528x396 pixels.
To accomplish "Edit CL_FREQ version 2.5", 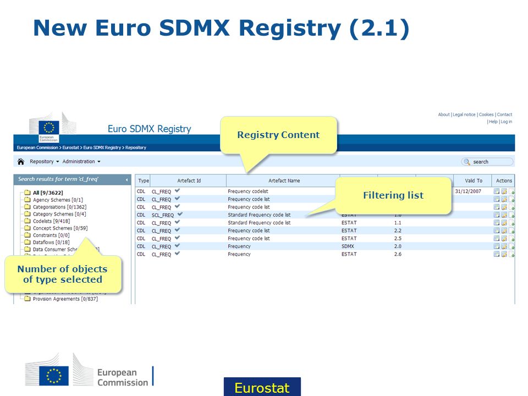I will click(504, 238).
